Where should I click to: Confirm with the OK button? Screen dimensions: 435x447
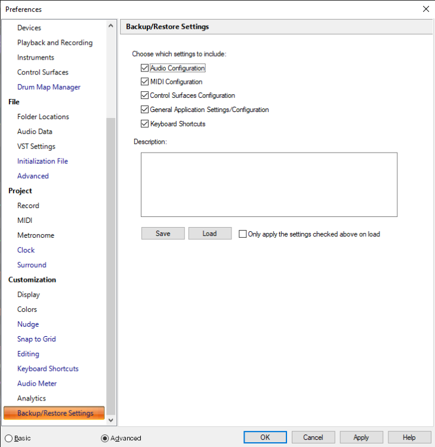click(x=265, y=437)
